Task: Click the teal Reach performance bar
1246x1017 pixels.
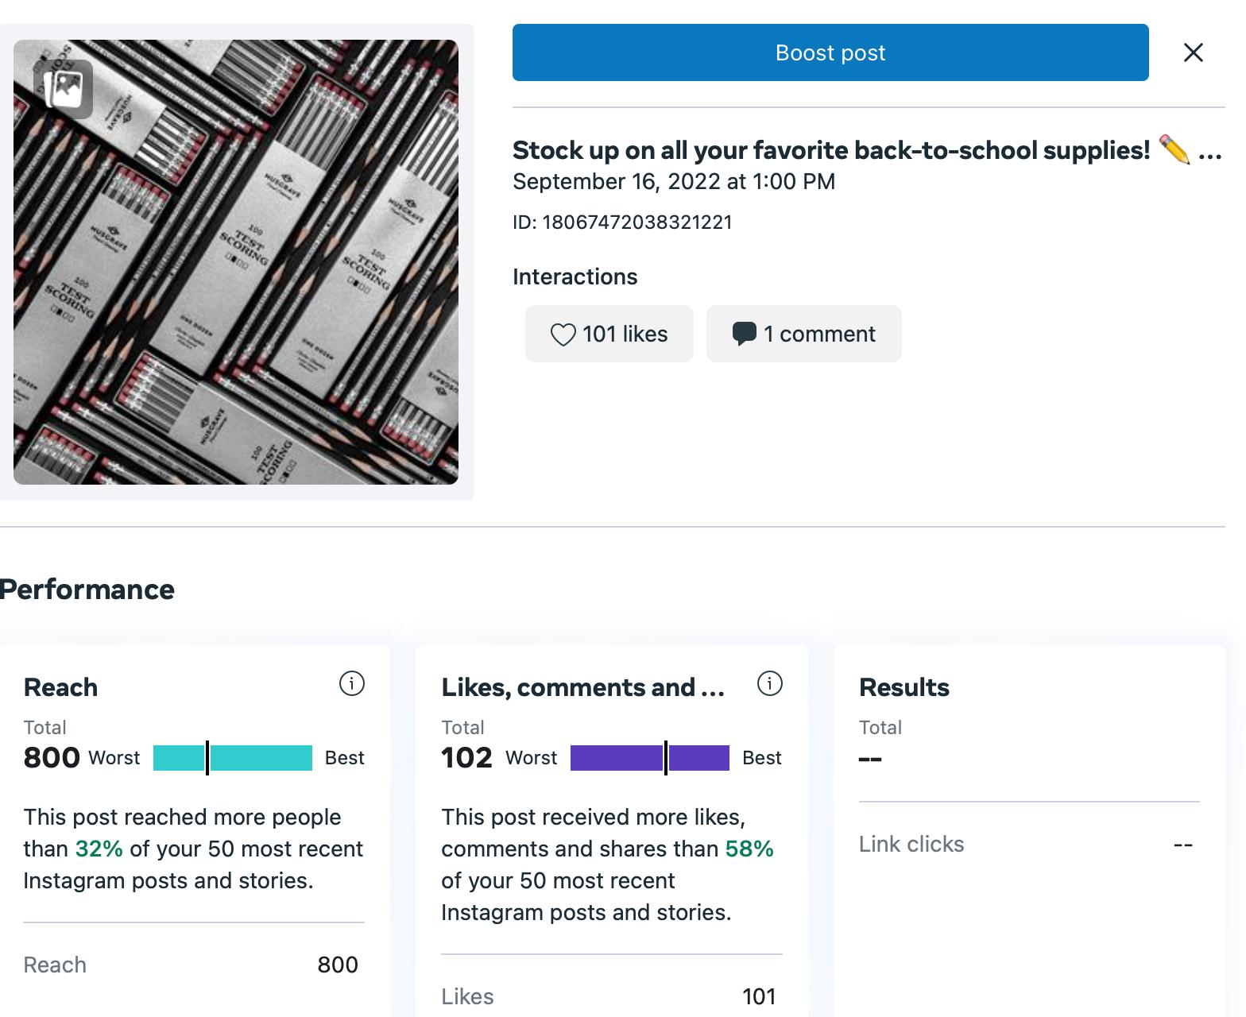Action: 233,758
